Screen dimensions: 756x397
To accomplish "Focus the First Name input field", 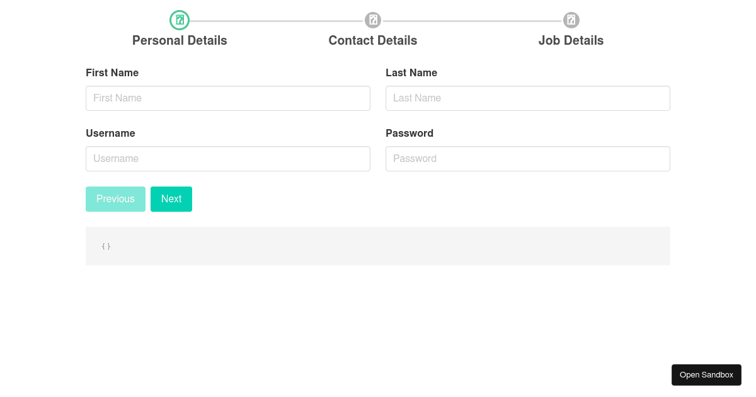I will tap(227, 98).
